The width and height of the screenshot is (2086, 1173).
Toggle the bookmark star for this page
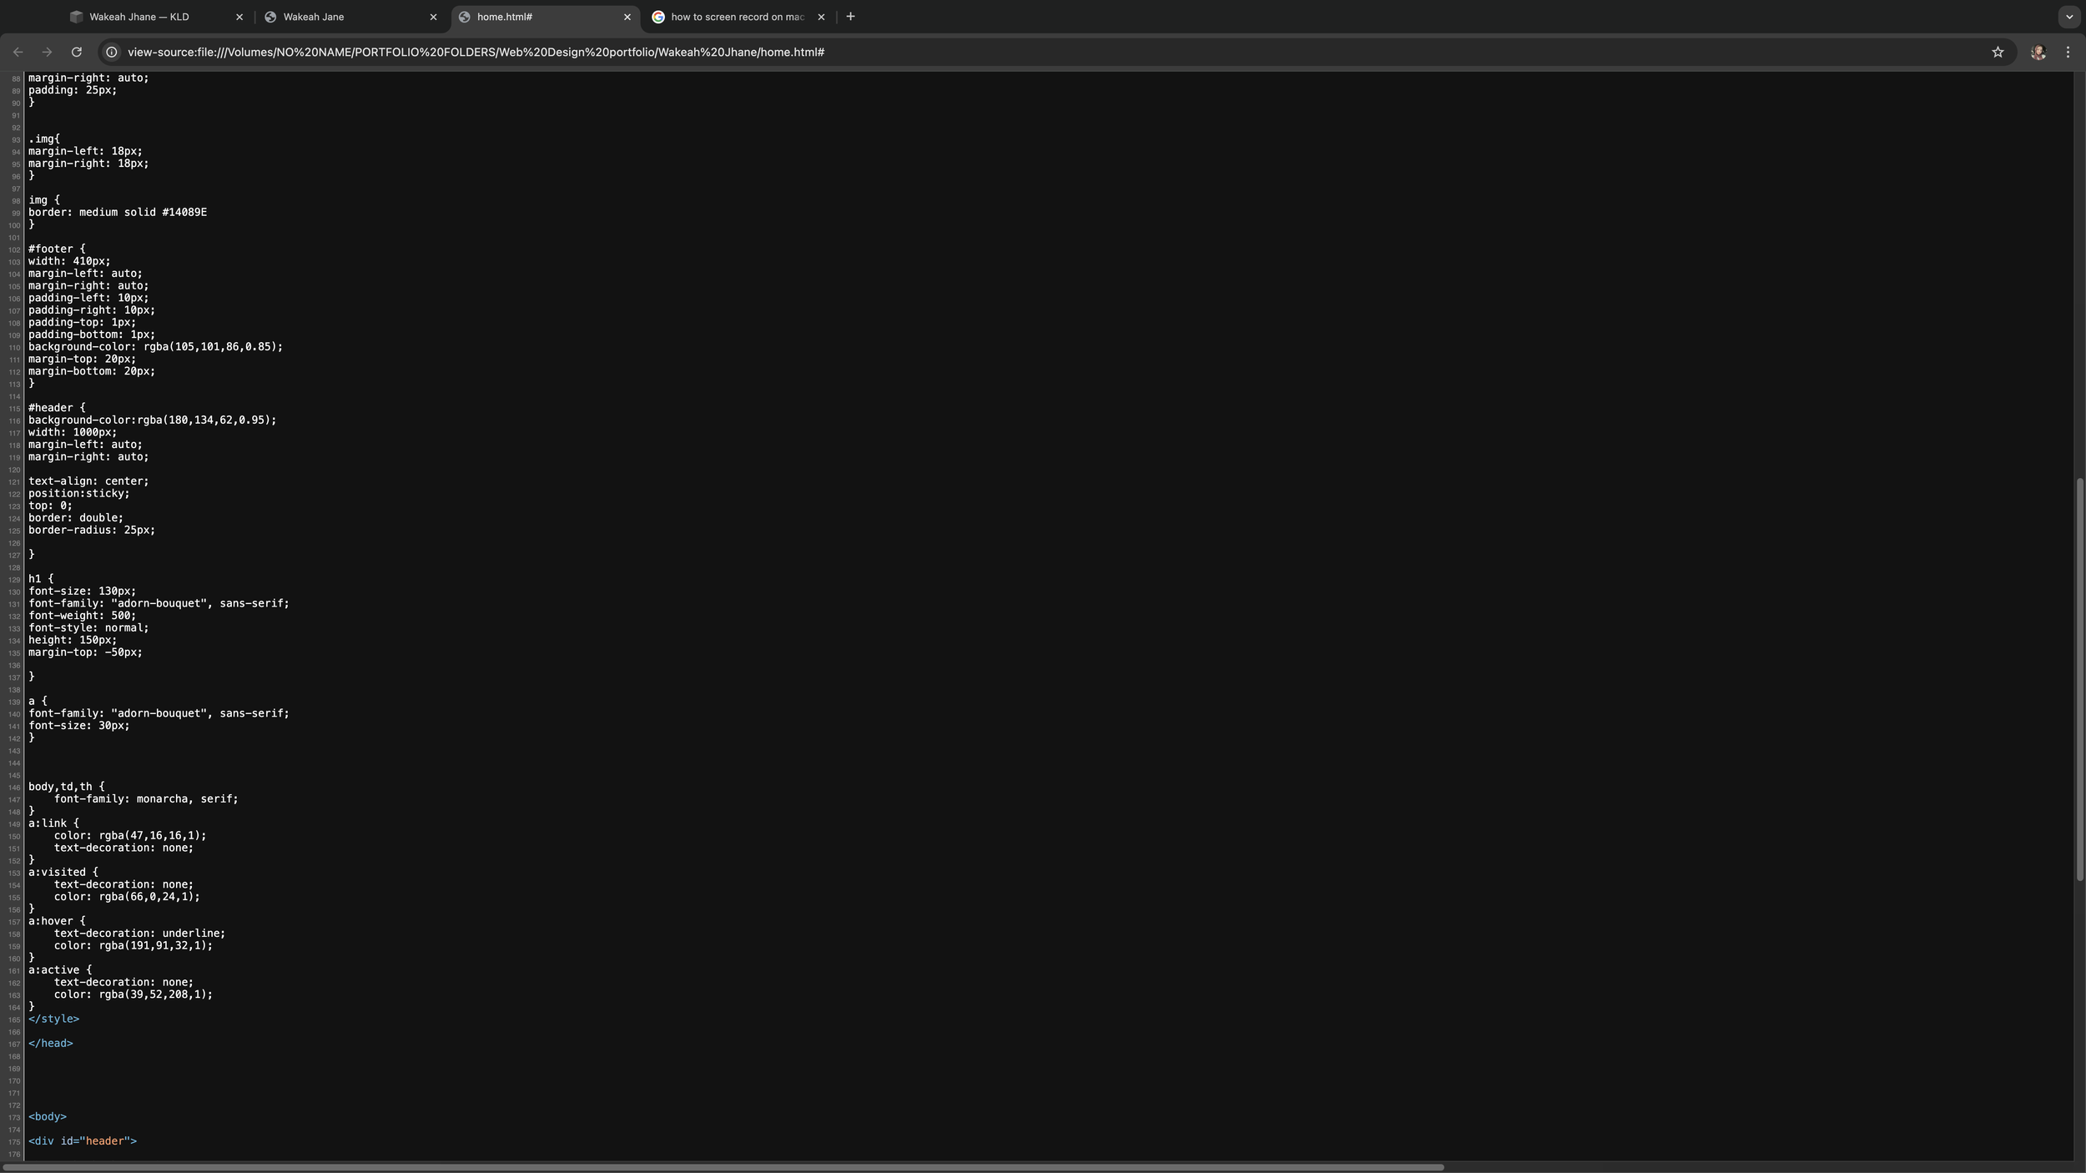tap(1998, 52)
